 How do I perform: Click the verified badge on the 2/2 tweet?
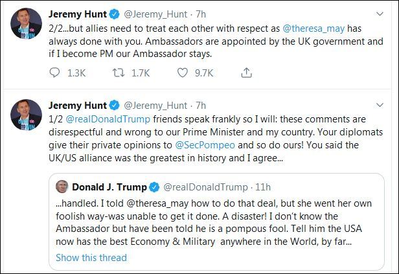pyautogui.click(x=113, y=13)
